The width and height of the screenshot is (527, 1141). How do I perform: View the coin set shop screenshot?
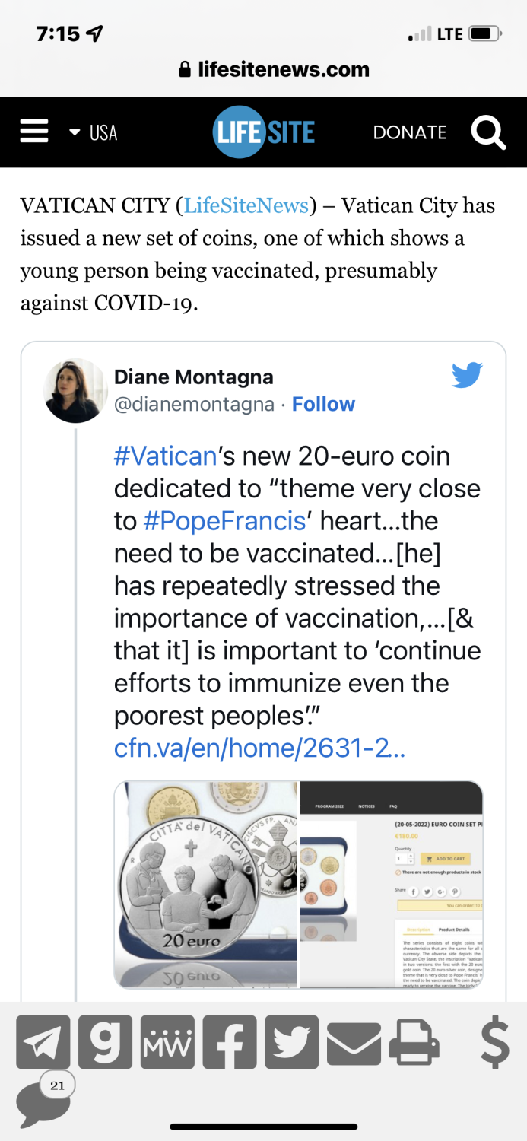[x=392, y=884]
